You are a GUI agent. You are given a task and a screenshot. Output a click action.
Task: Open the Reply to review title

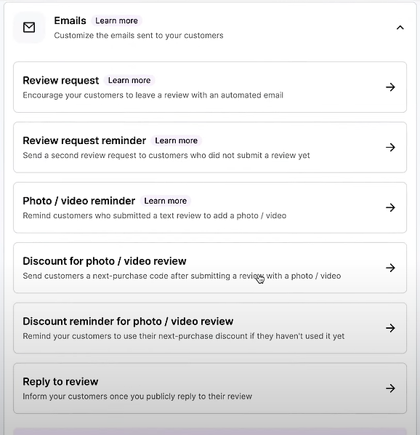coord(60,382)
